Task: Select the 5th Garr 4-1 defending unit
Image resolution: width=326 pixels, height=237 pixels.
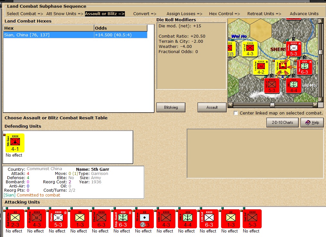Action: 15,143
